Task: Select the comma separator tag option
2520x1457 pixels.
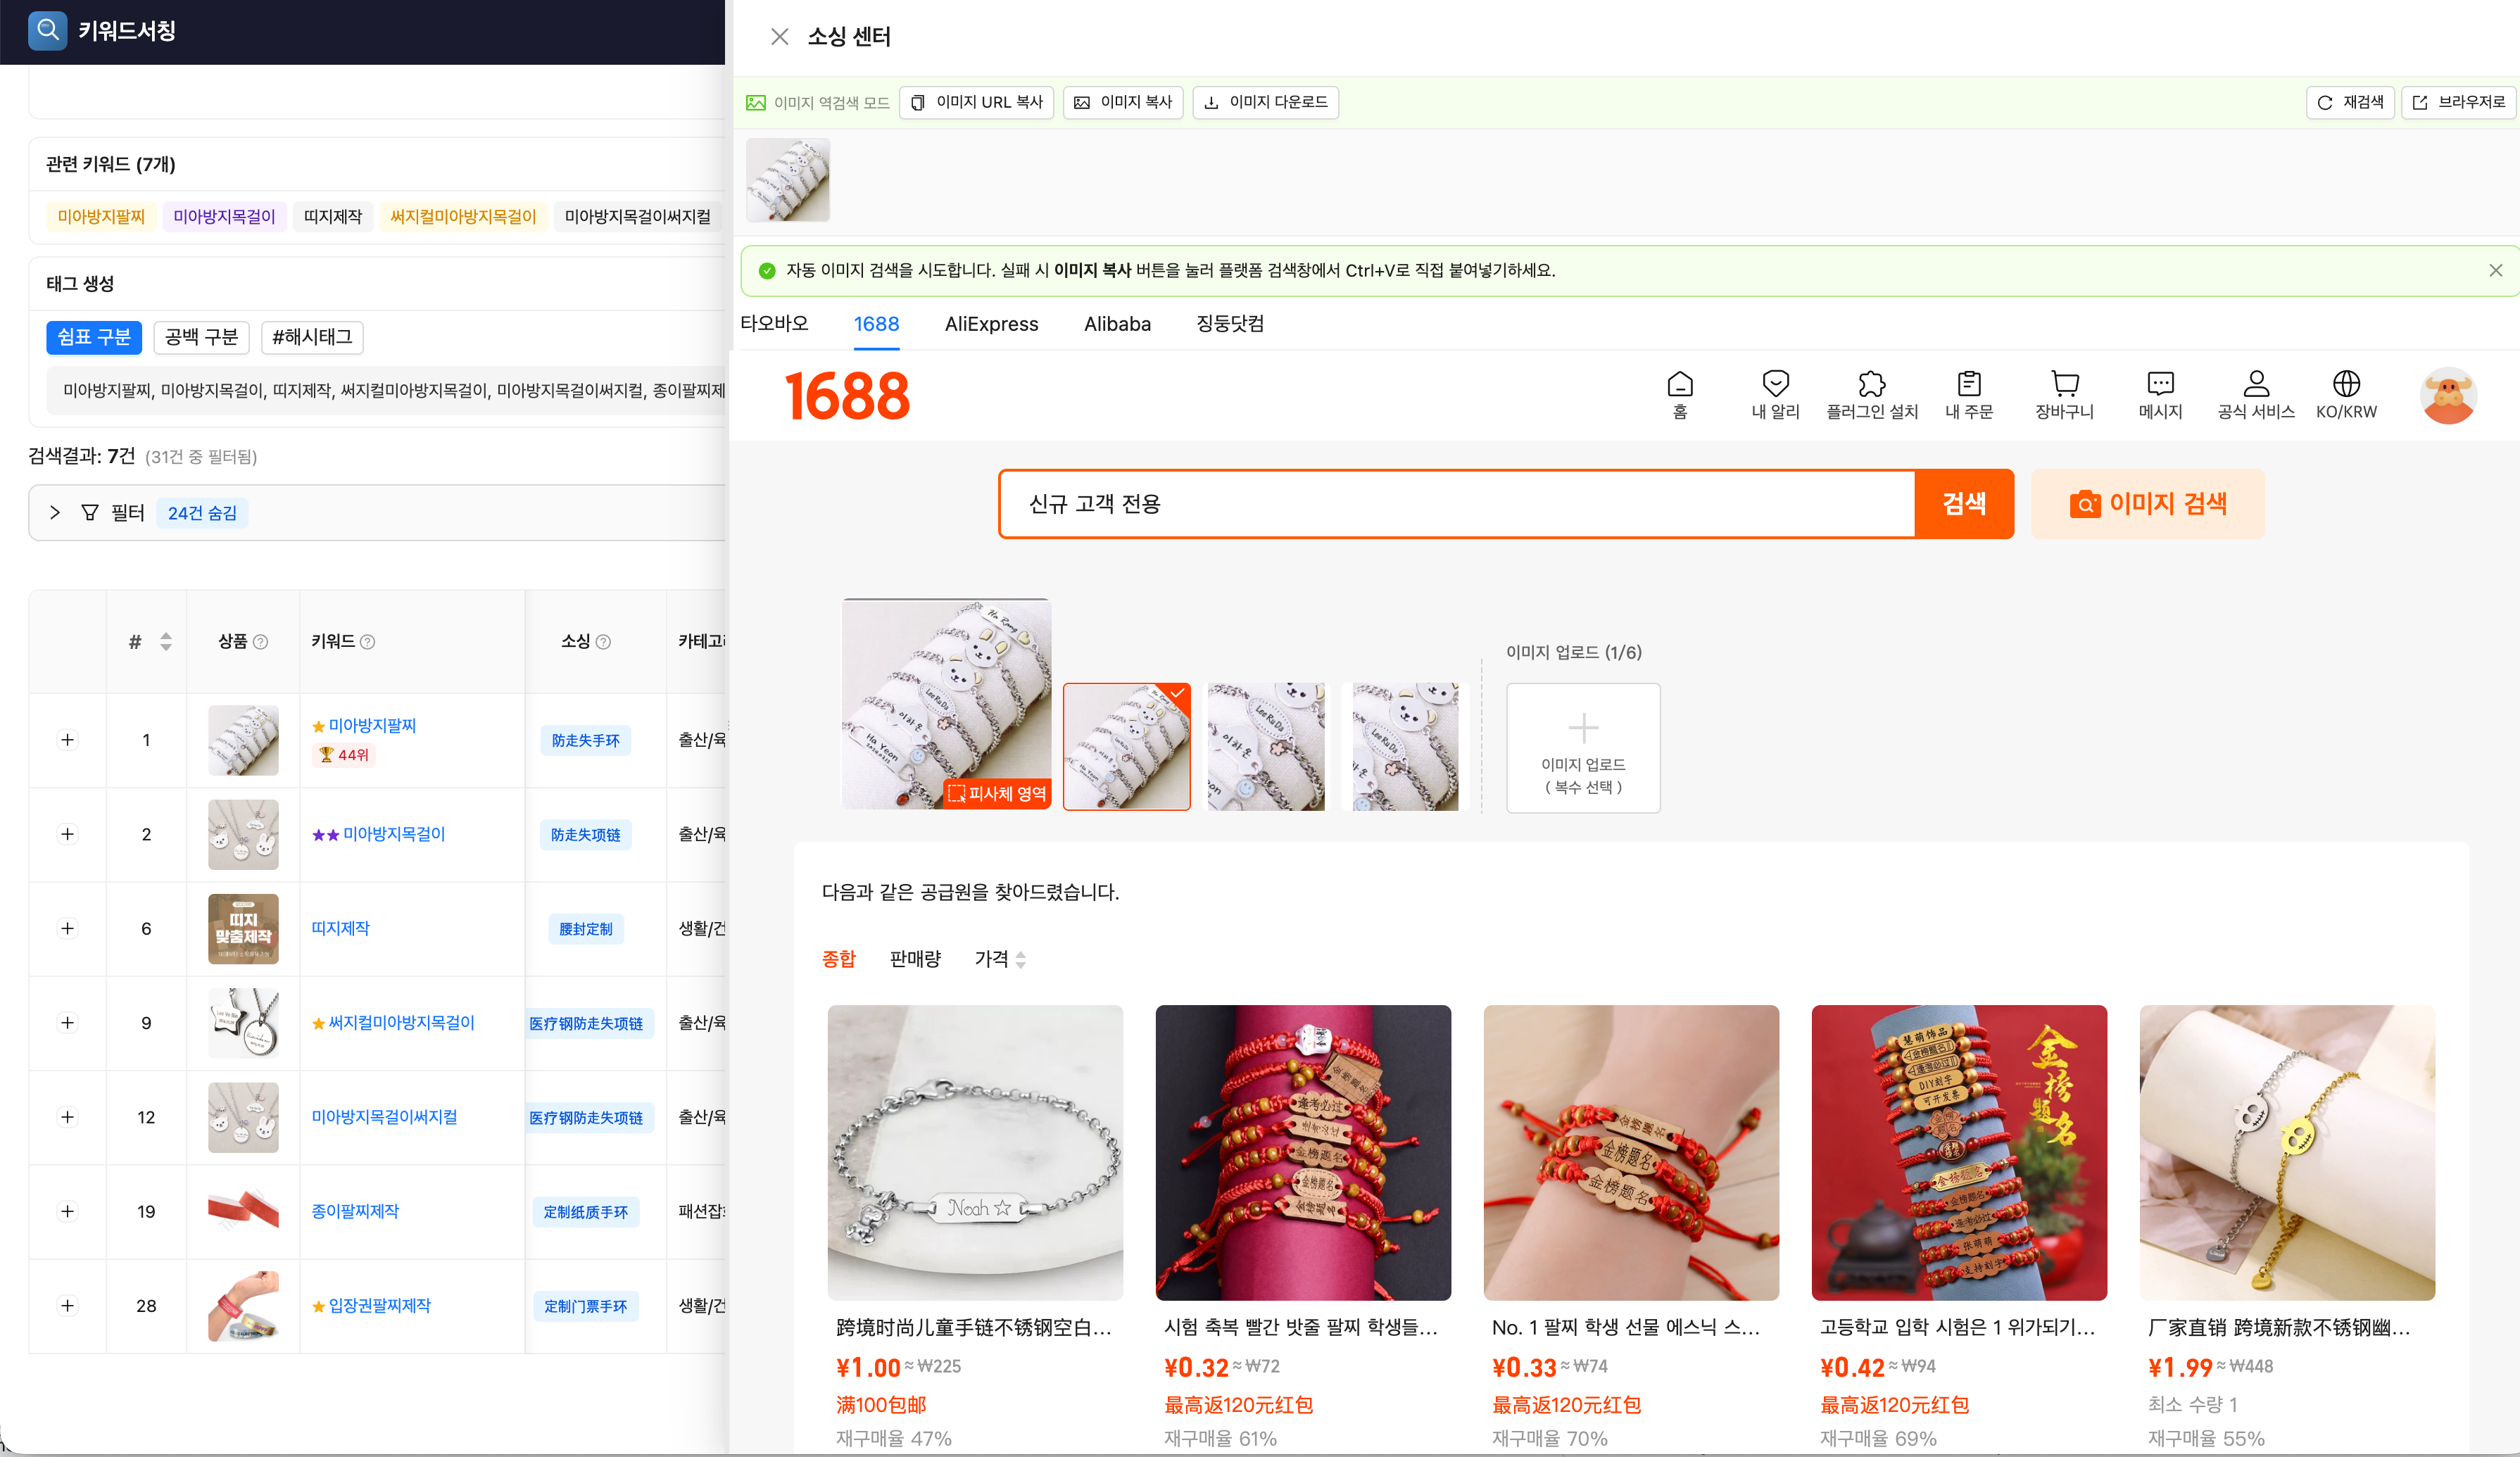Action: pos(94,337)
